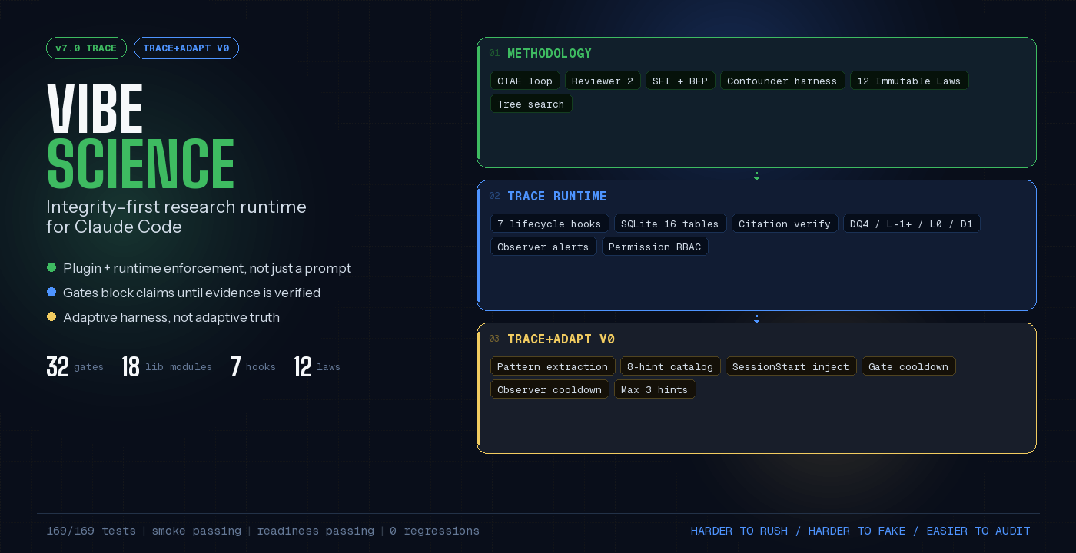This screenshot has width=1076, height=553.
Task: Select the Max 3 hints tag
Action: (x=655, y=389)
